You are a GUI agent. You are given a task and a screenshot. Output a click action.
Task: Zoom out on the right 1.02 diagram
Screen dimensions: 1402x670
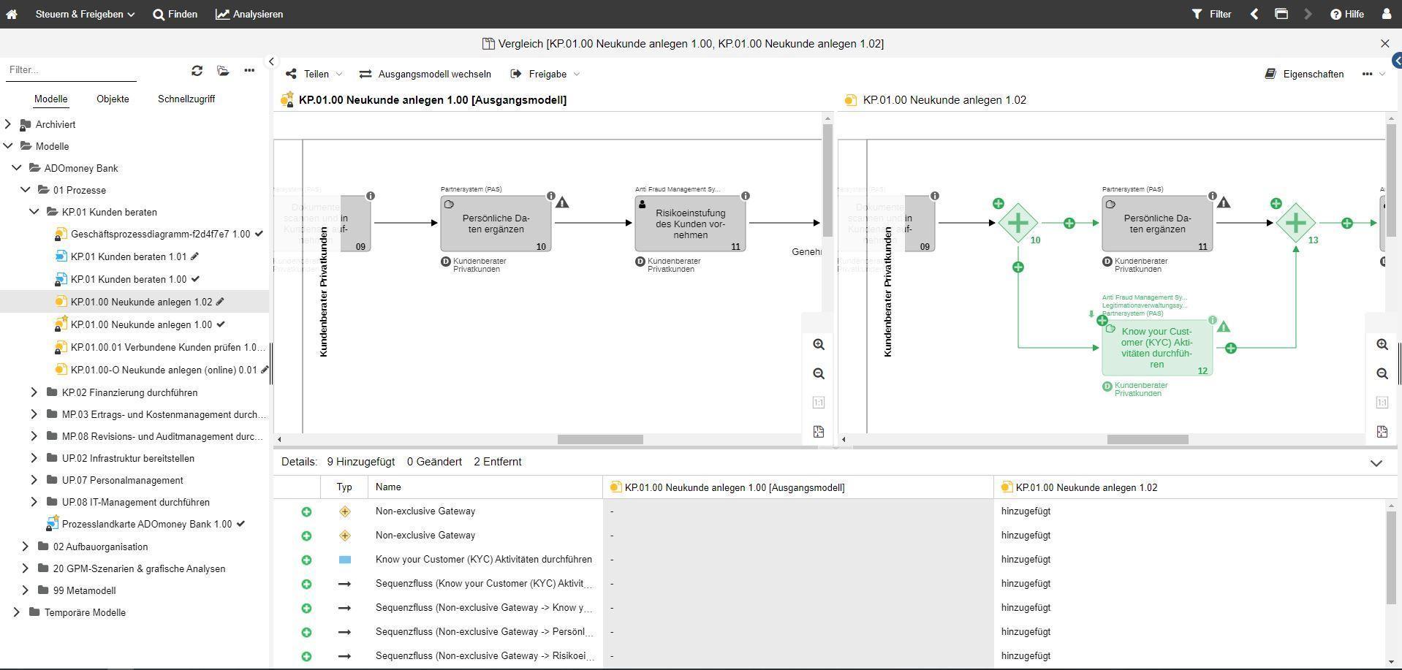1382,373
